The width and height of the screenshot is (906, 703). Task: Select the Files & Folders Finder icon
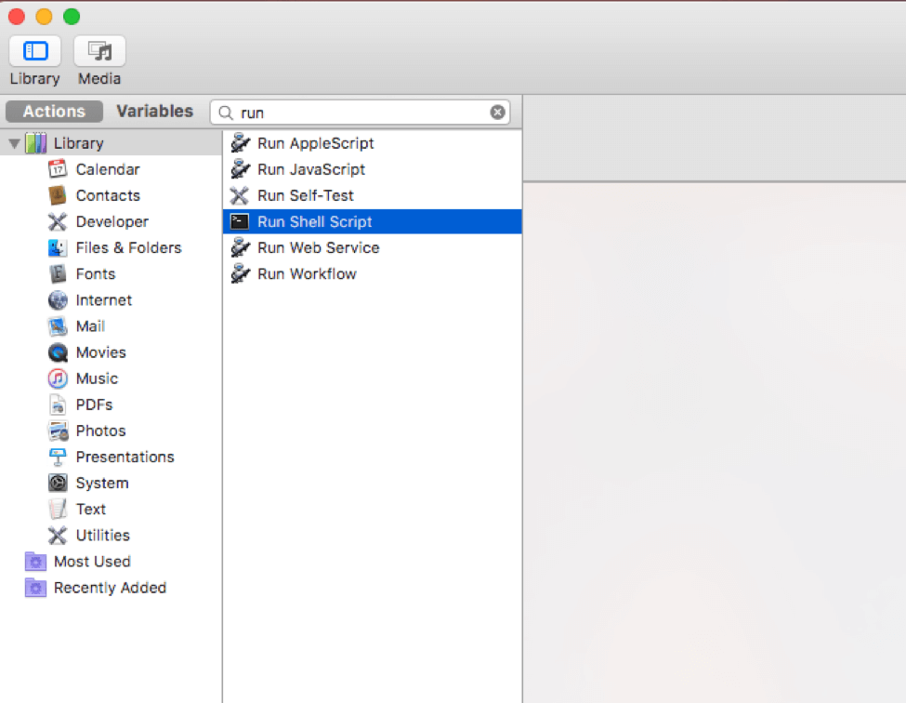[x=58, y=247]
